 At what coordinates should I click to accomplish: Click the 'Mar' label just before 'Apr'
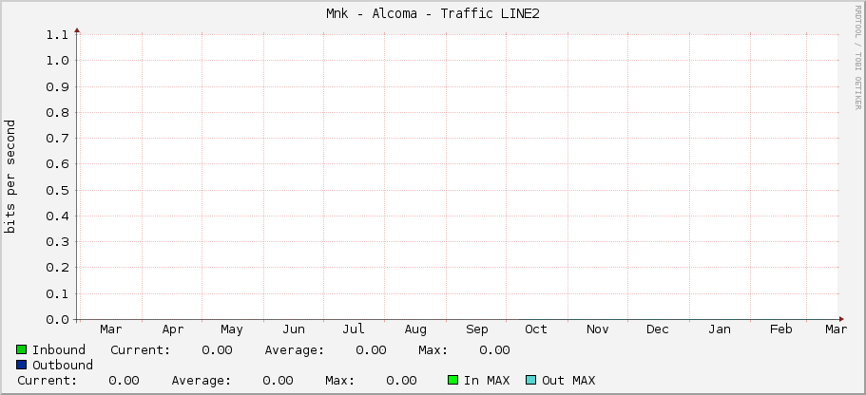point(111,329)
